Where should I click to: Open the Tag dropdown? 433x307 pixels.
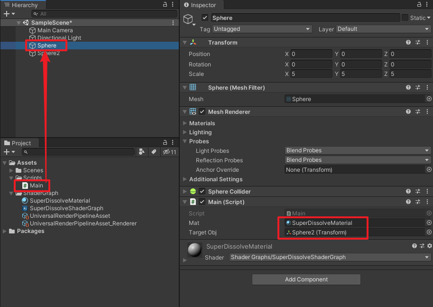tap(262, 29)
